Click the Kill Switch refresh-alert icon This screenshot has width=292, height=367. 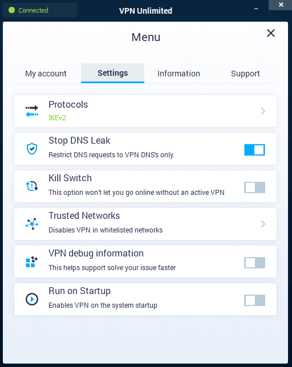32,186
